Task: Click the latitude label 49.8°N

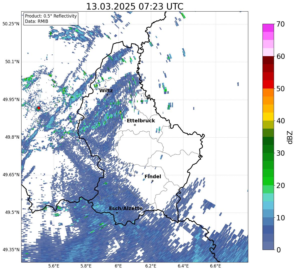Action: point(12,137)
